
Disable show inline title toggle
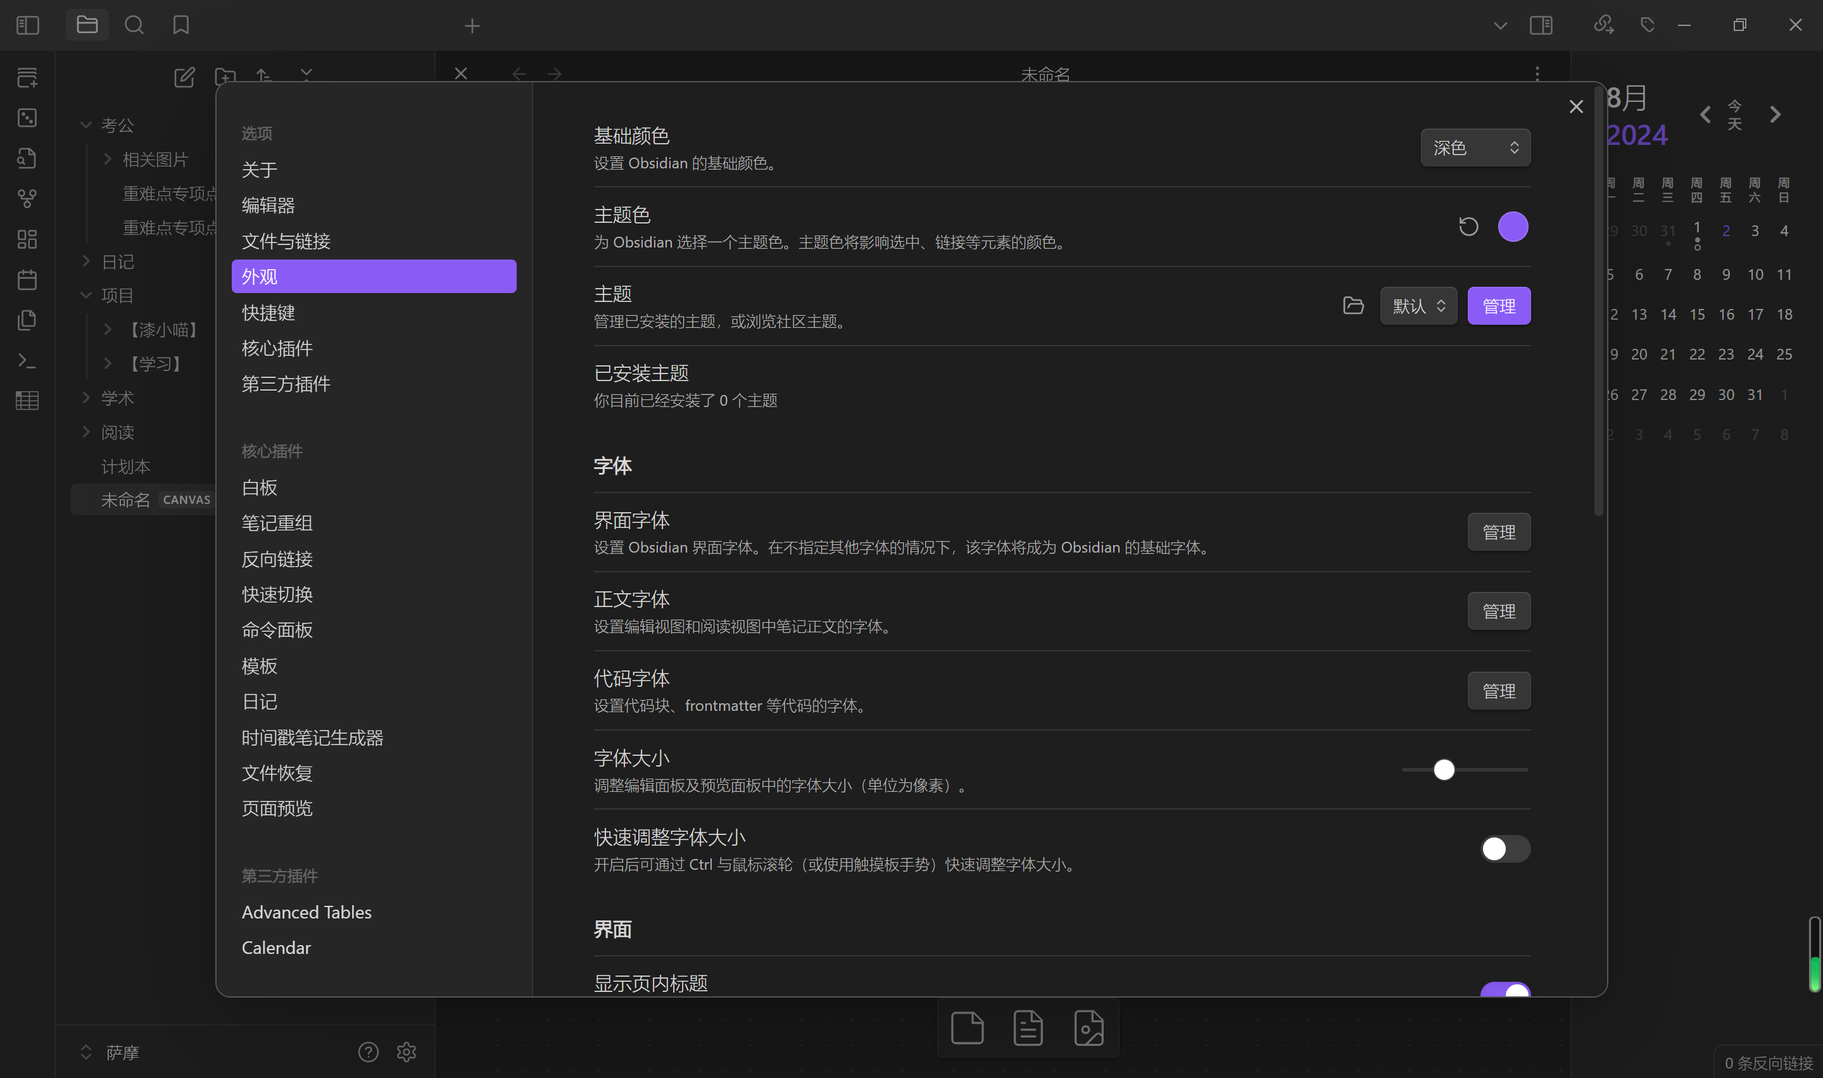coord(1504,991)
